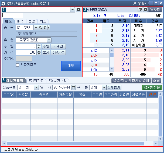This screenshot has width=164, height=153.
Task: Decrease price with down stepper
Action: pyautogui.click(x=39, y=54)
